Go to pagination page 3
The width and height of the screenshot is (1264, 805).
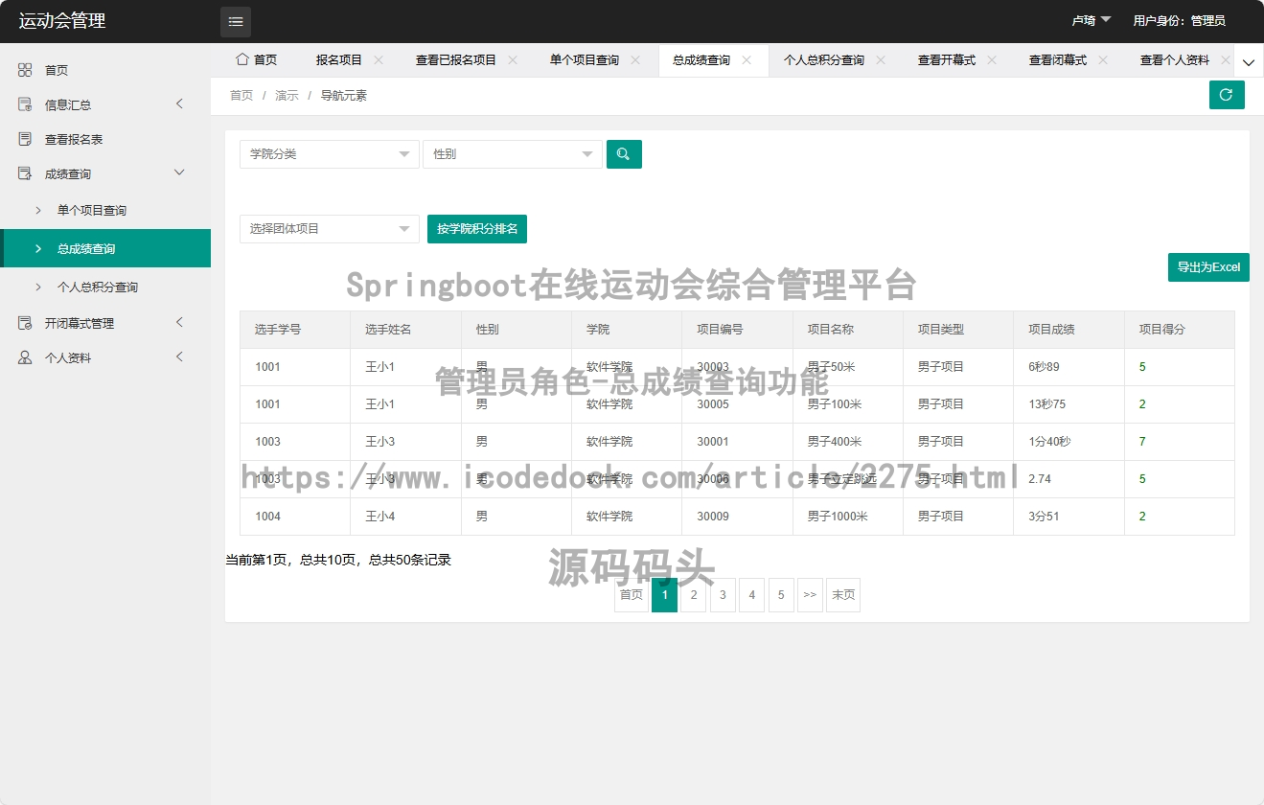point(723,595)
